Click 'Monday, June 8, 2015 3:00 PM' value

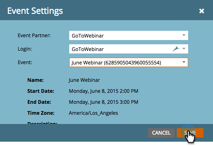[104, 102]
